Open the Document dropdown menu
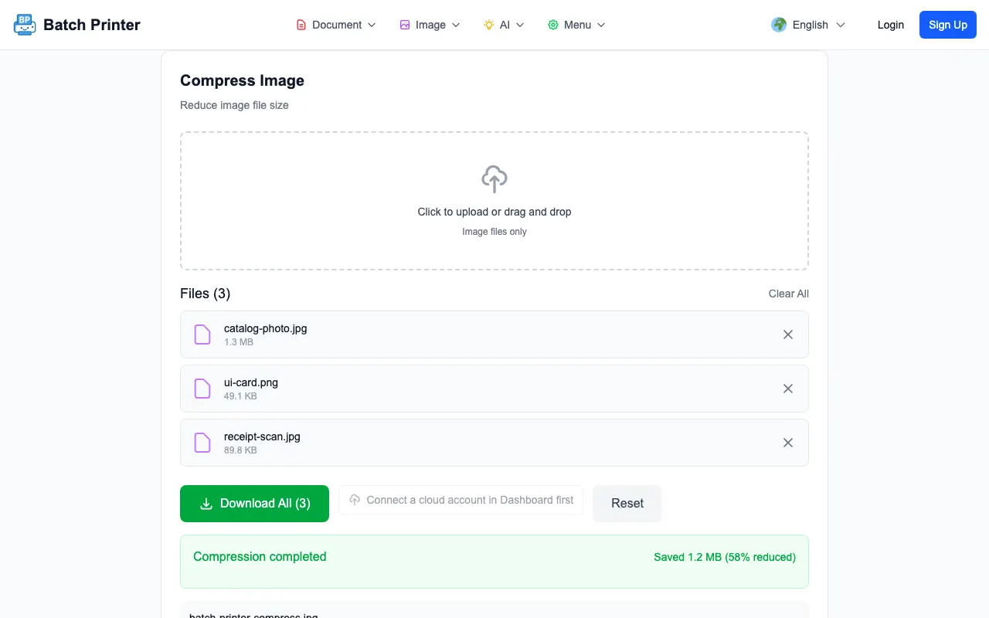This screenshot has width=989, height=618. click(336, 25)
